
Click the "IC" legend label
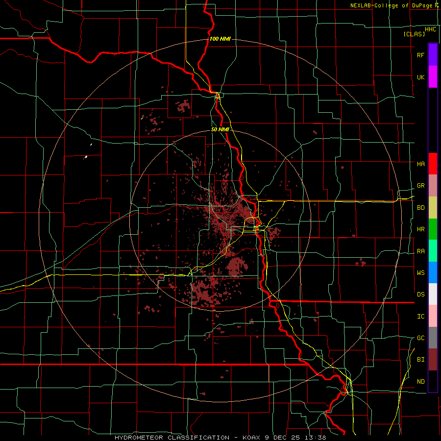coord(420,317)
